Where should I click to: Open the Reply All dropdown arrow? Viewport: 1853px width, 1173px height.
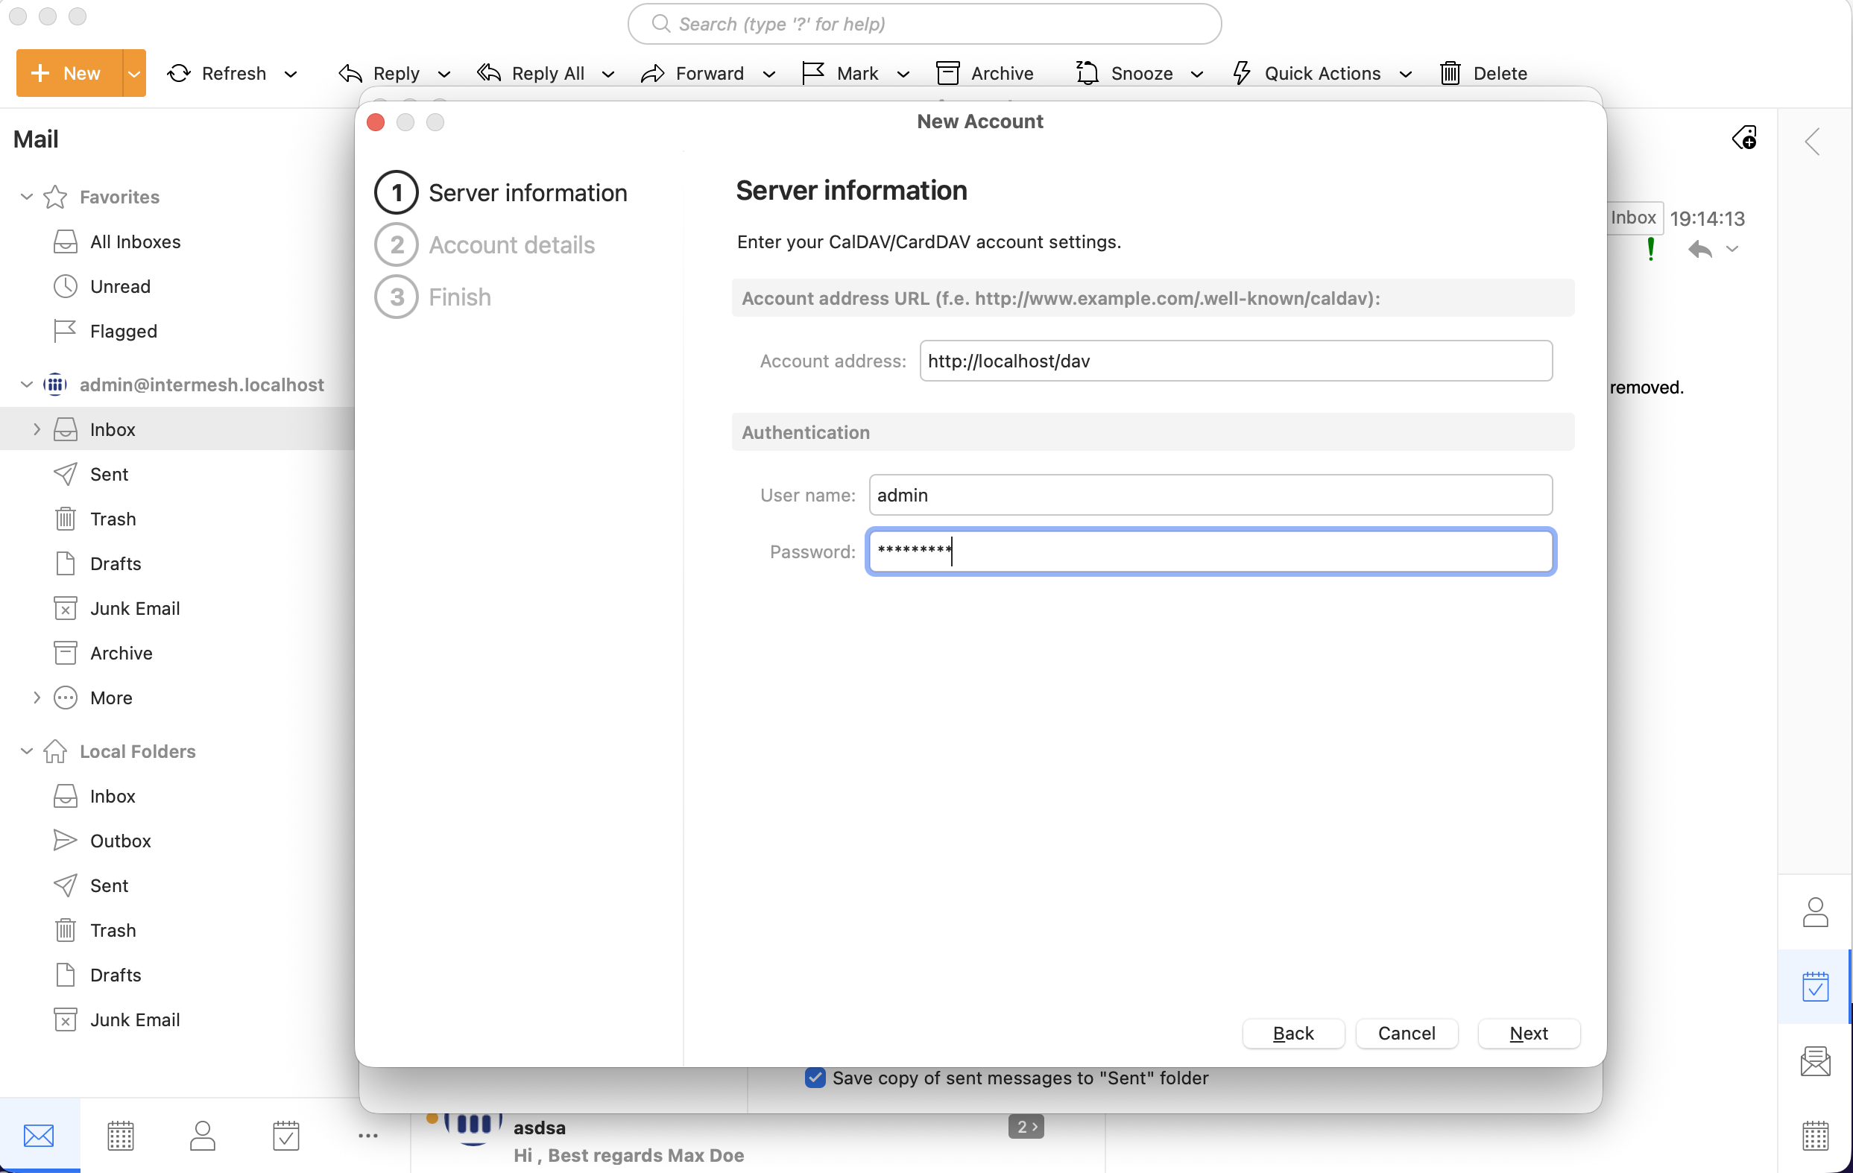coord(608,73)
